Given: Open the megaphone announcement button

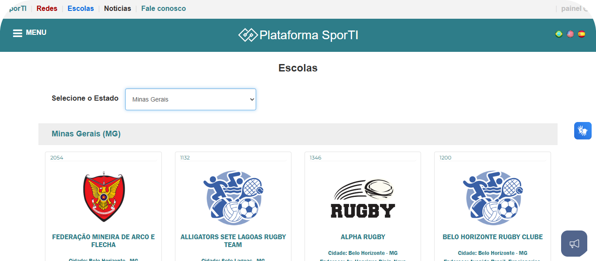Looking at the screenshot, I should [x=574, y=243].
